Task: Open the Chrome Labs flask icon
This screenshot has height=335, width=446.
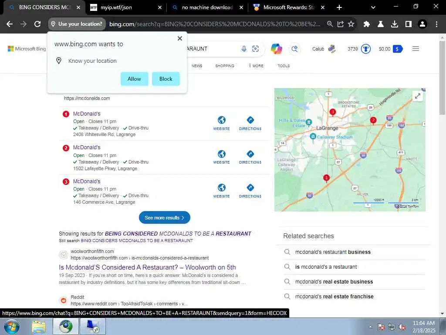Action: click(381, 24)
